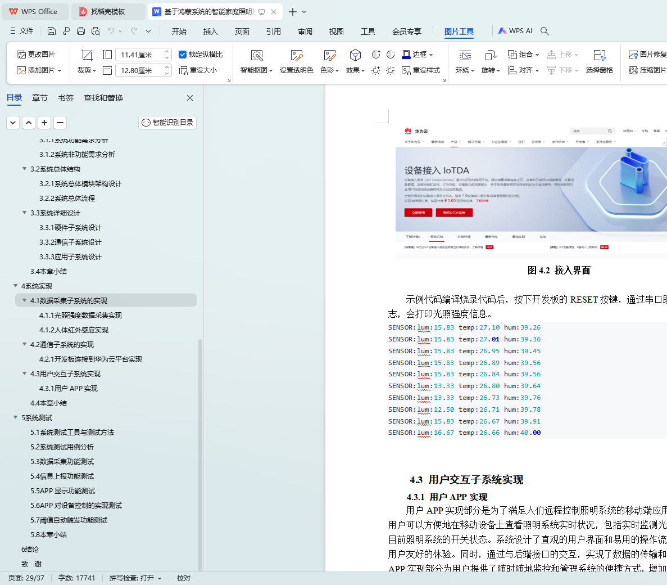Toggle Lock aspect ratio (锁定纵横比) checkbox
Screen dimensions: 667x585
183,55
